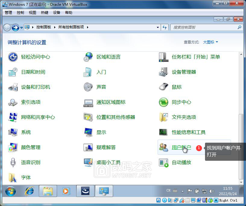The width and height of the screenshot is (246, 206).
Task: Open the 同步中心 green icon
Action: (163, 102)
